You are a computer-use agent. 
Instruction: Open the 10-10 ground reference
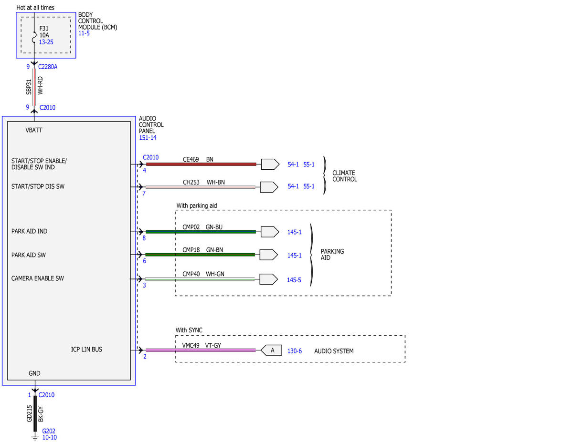click(x=50, y=437)
